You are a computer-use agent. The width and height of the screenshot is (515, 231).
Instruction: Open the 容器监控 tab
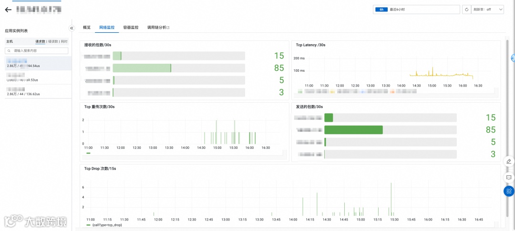131,28
